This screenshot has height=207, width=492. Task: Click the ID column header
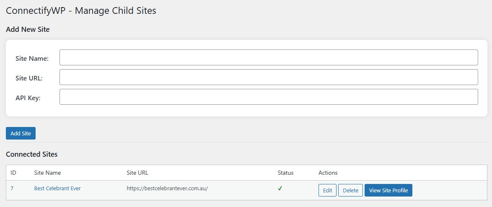tap(13, 173)
